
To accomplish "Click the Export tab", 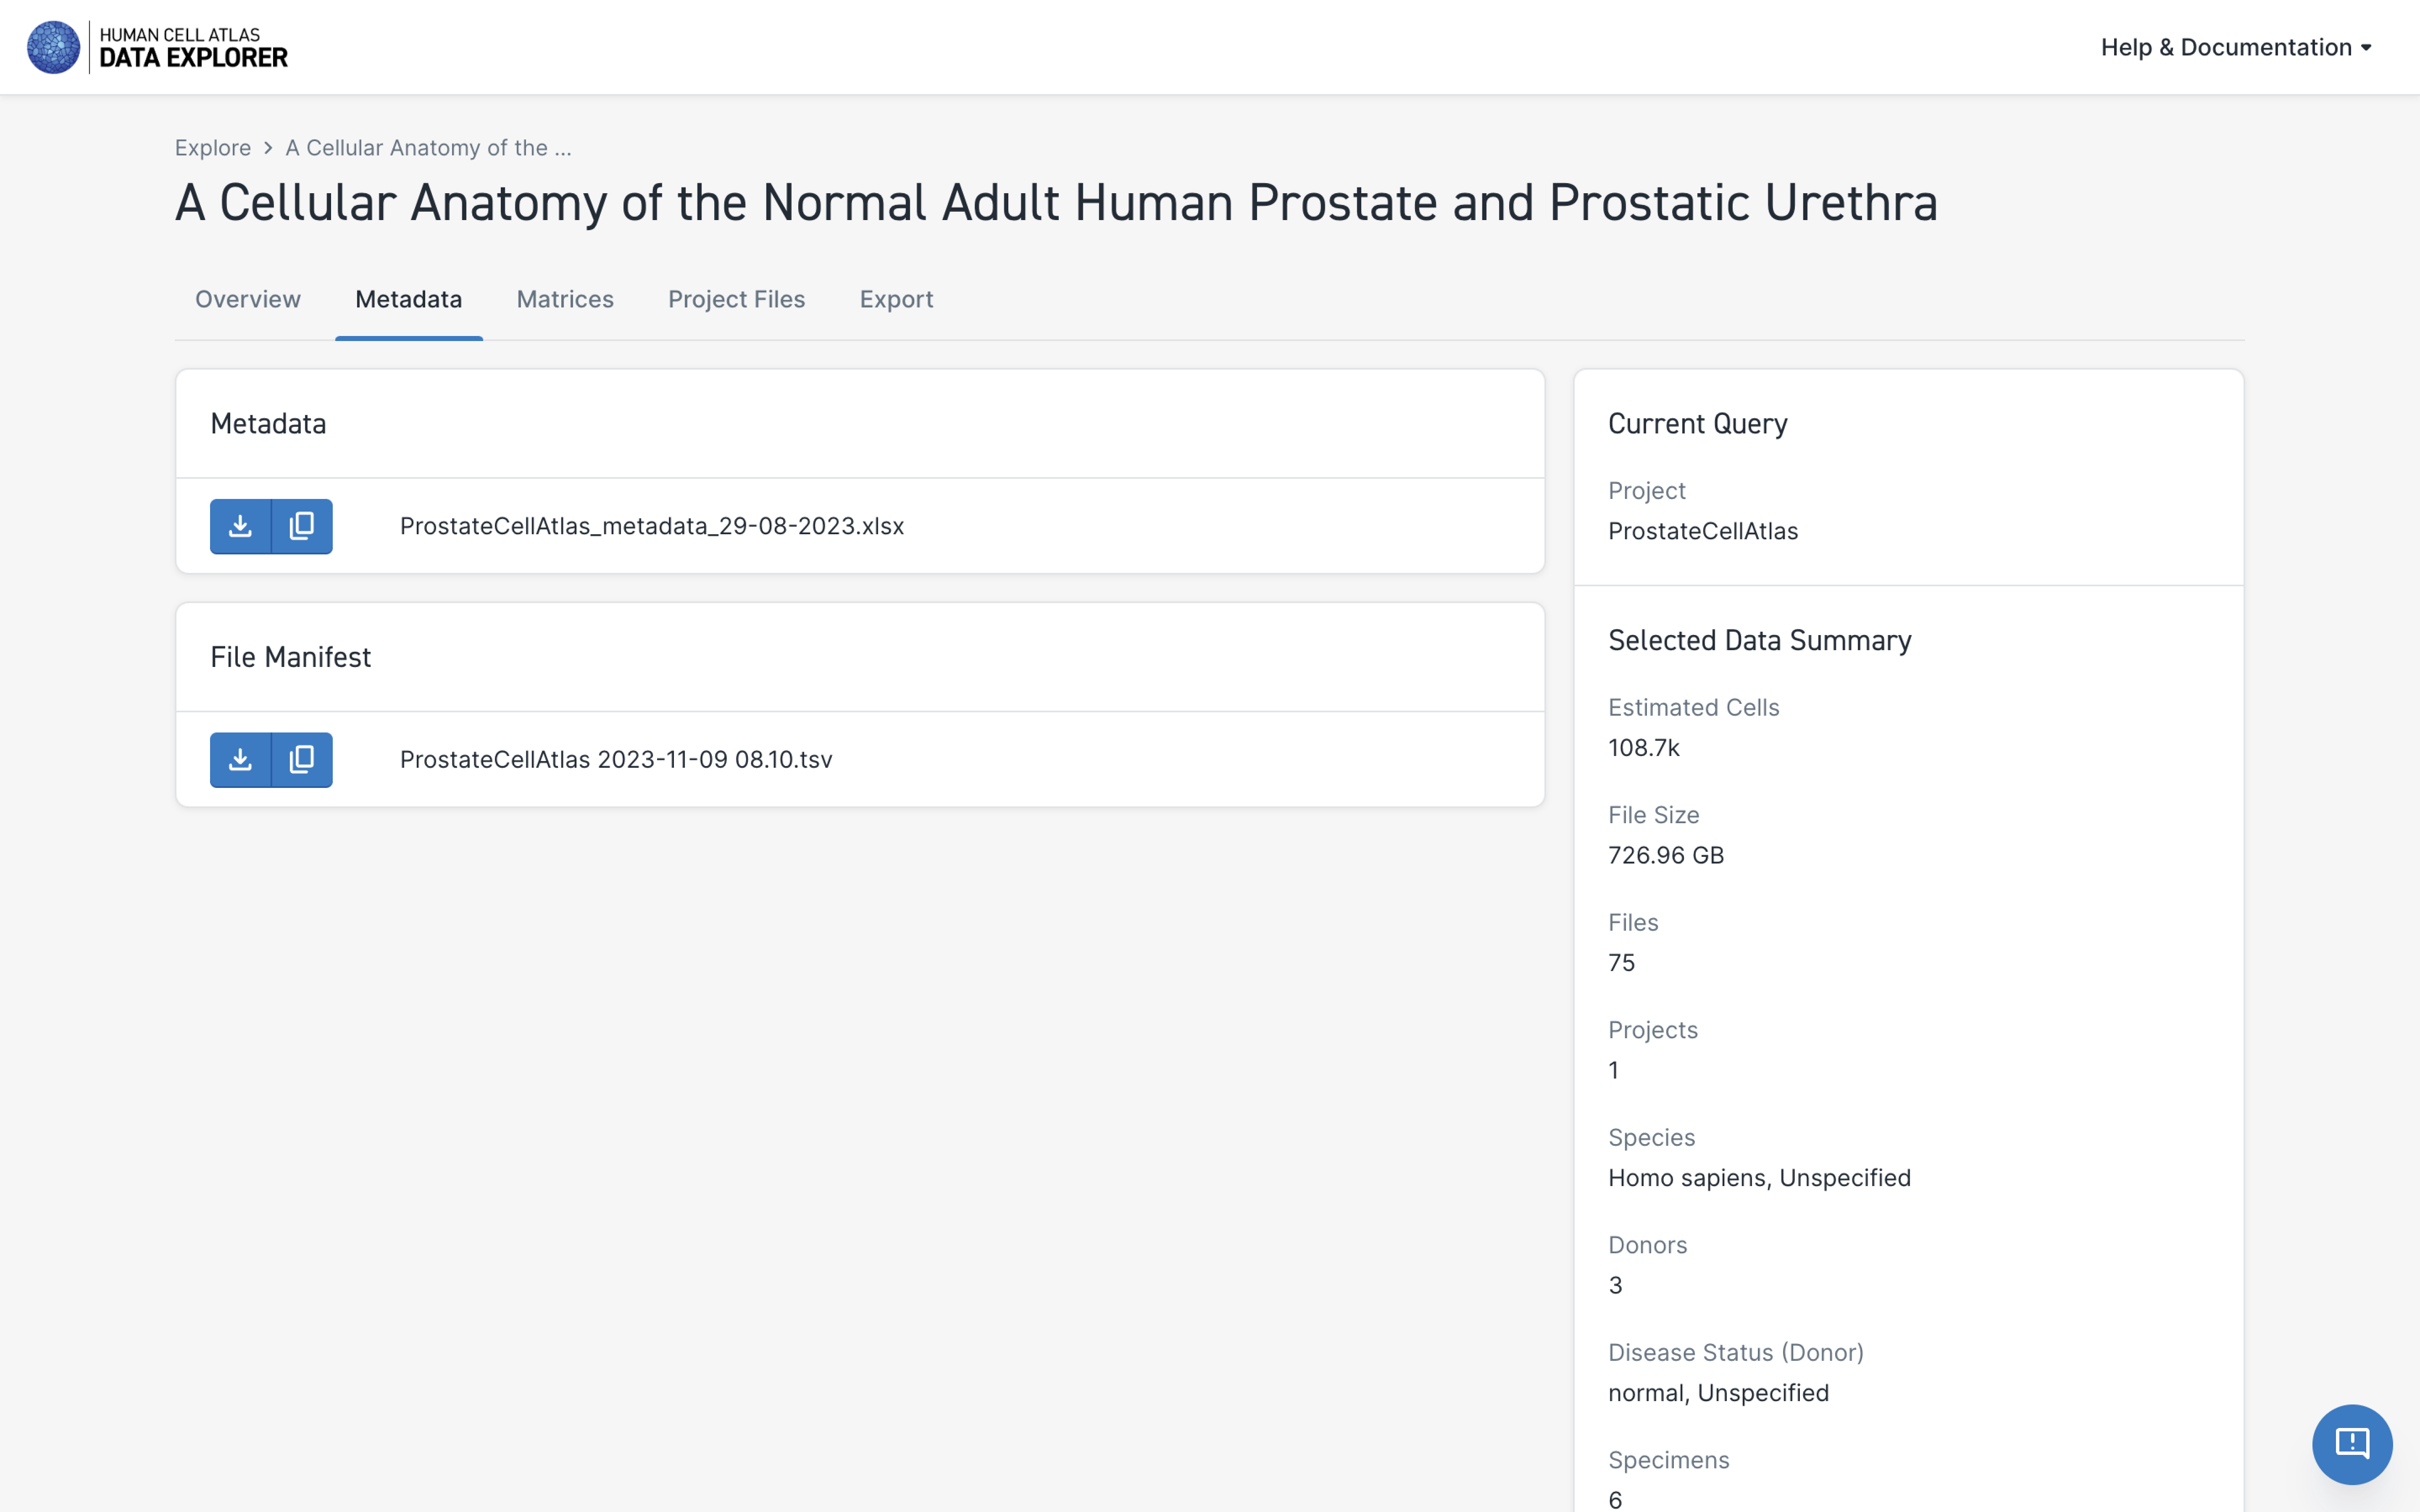I will [x=895, y=298].
